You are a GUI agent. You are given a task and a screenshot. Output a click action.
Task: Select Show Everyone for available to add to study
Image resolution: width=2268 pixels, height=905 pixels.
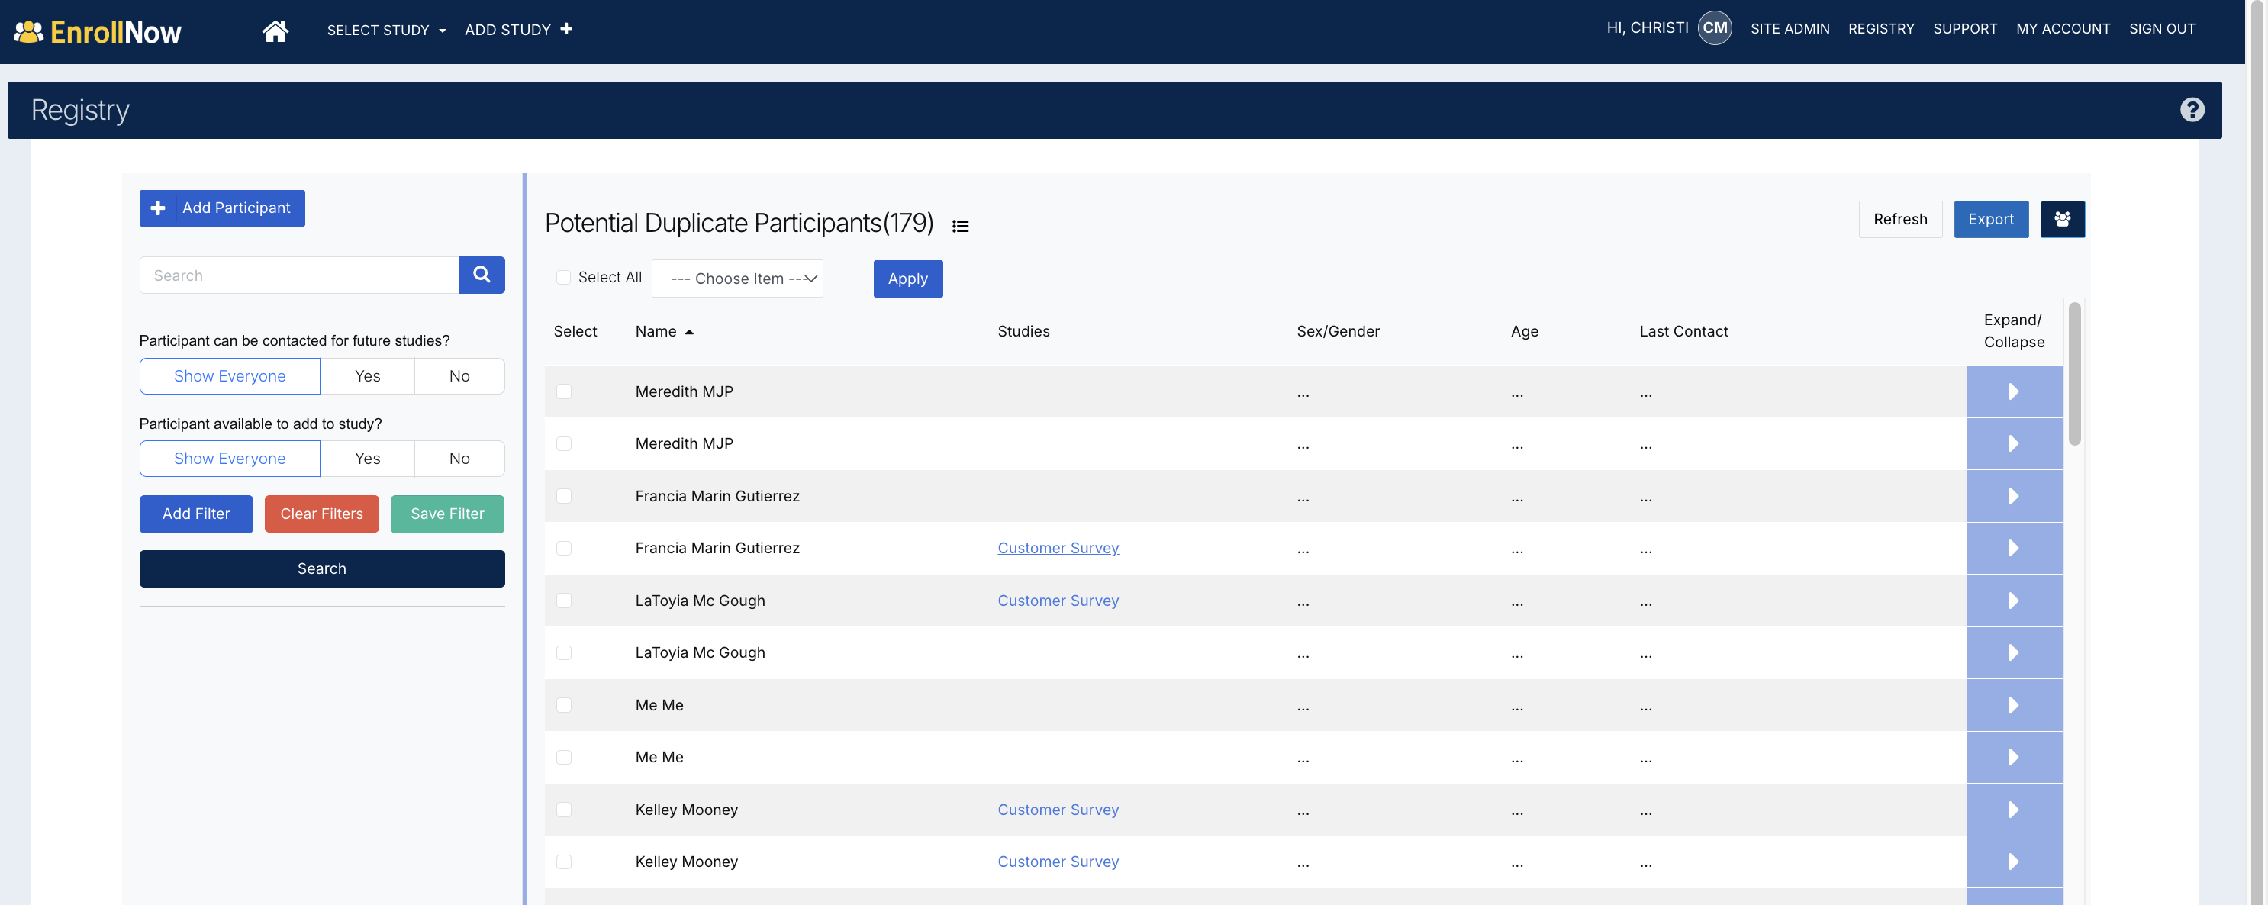pyautogui.click(x=230, y=459)
